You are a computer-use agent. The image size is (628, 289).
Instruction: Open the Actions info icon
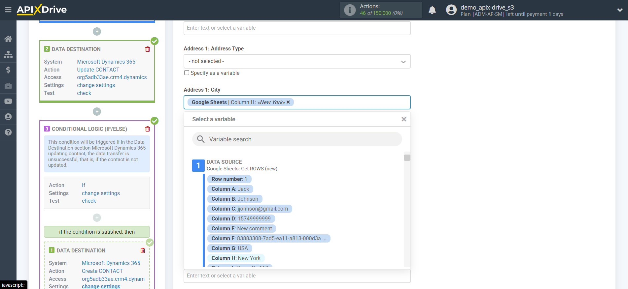350,10
